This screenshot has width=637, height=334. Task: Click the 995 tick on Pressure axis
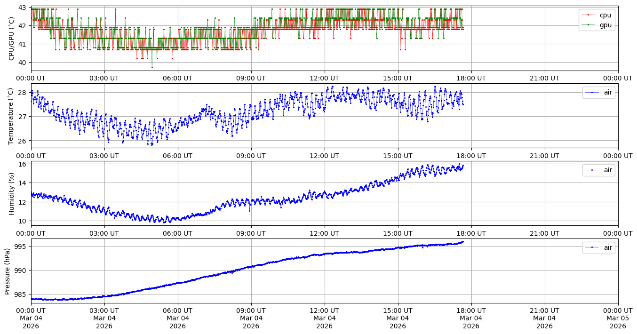[x=21, y=247]
